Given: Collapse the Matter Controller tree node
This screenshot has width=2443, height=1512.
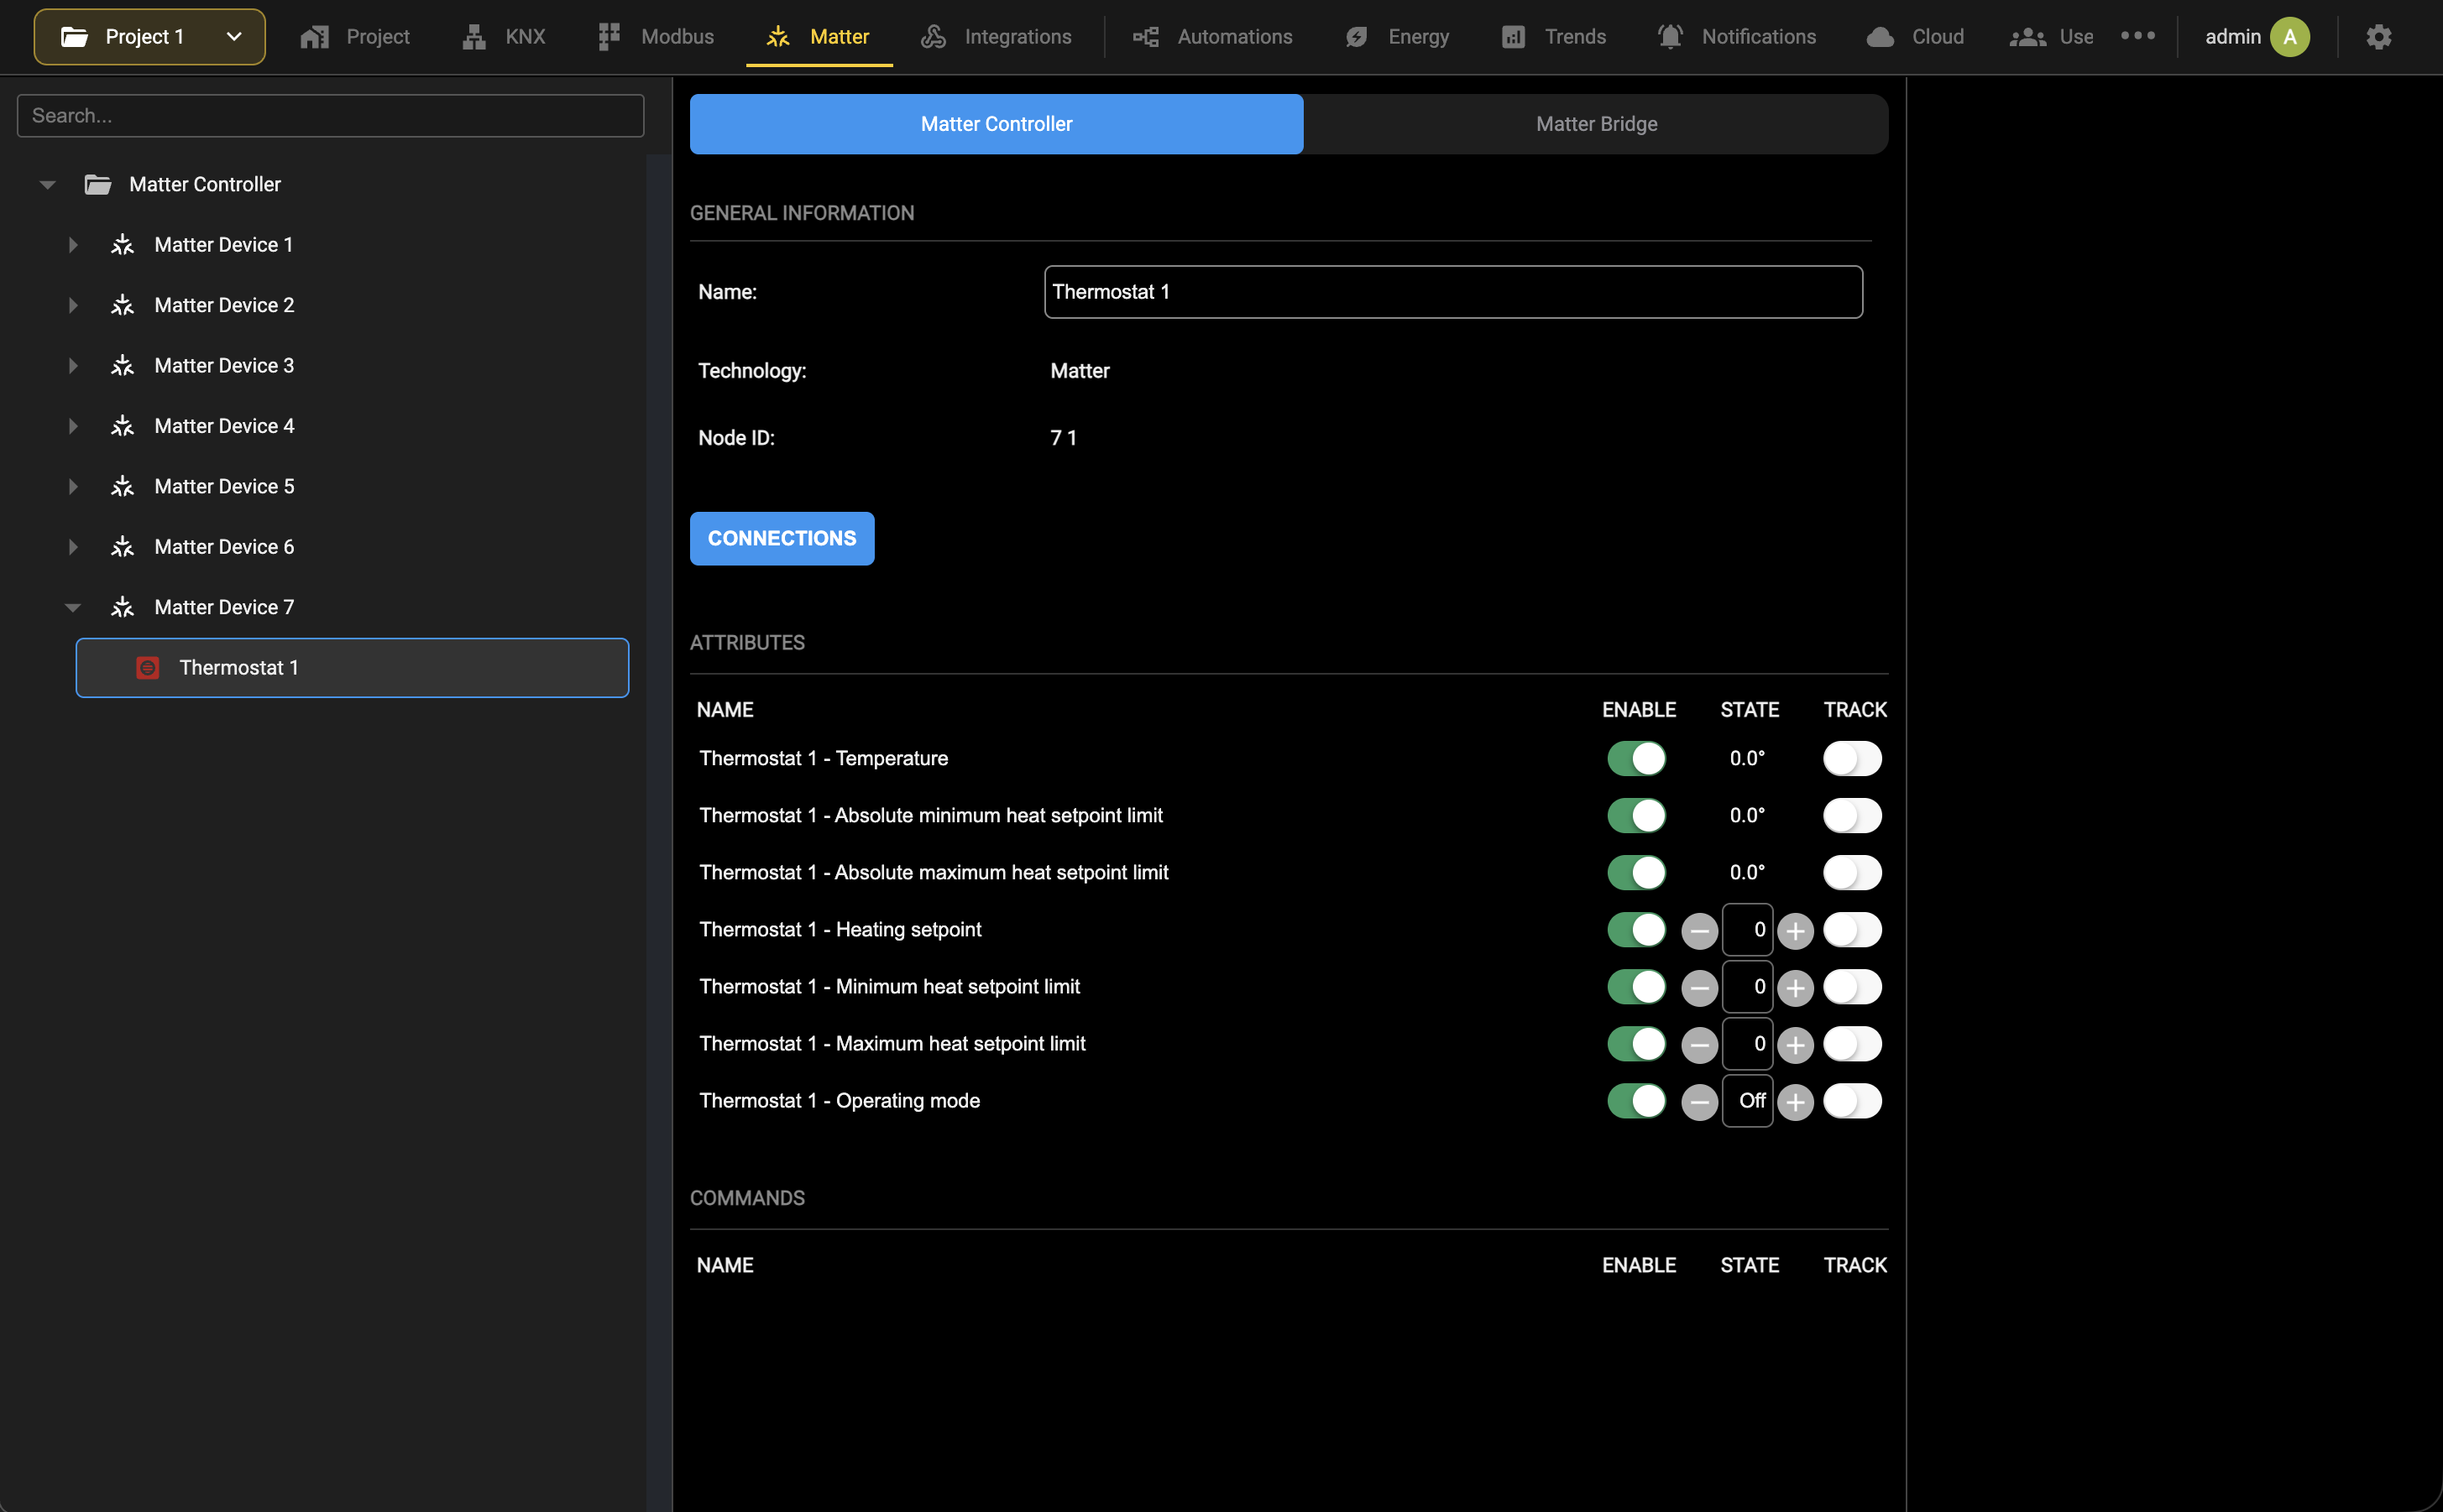Looking at the screenshot, I should pos(47,185).
